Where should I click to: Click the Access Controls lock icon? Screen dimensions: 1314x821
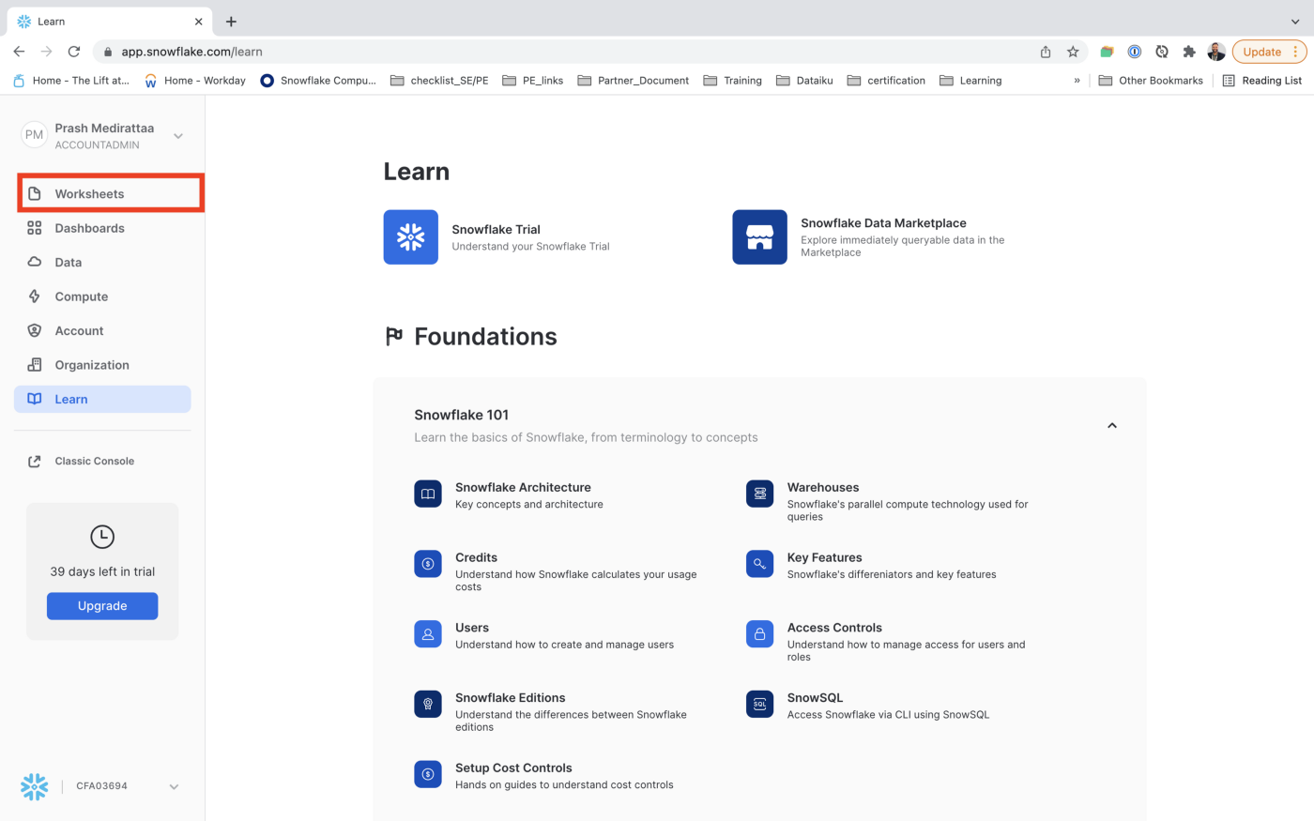tap(759, 634)
